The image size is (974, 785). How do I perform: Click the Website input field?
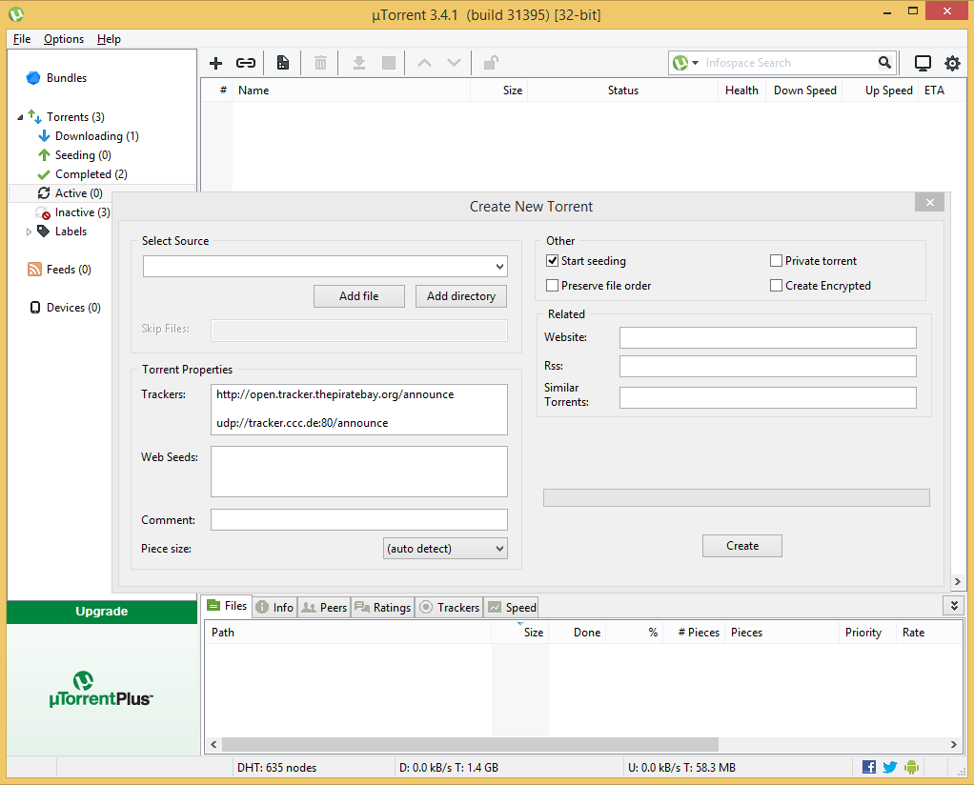(768, 338)
